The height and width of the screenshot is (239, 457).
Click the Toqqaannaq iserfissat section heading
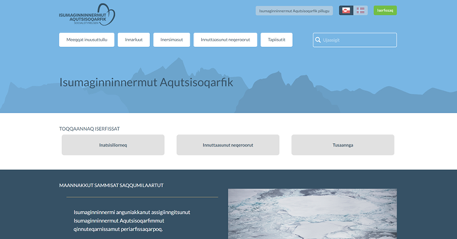[x=89, y=129]
